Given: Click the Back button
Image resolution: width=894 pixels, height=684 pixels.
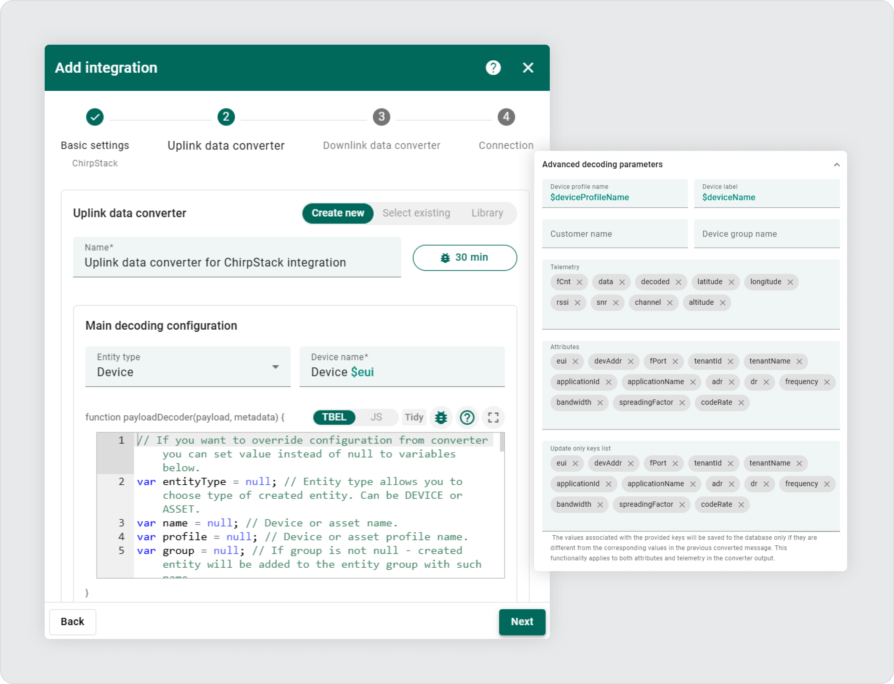Looking at the screenshot, I should click(73, 622).
